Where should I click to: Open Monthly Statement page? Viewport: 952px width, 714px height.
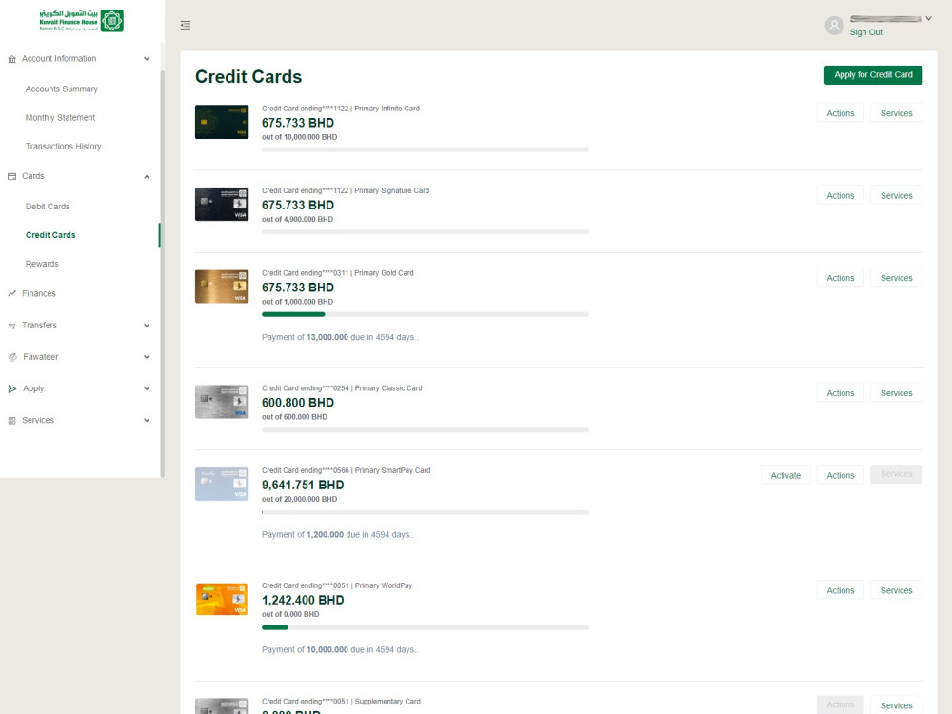click(x=60, y=118)
